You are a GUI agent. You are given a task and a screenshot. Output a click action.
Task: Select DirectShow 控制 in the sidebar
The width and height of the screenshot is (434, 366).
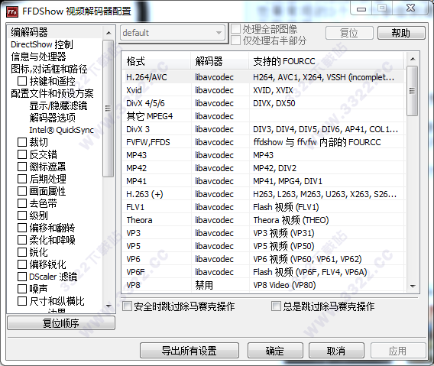(x=42, y=44)
